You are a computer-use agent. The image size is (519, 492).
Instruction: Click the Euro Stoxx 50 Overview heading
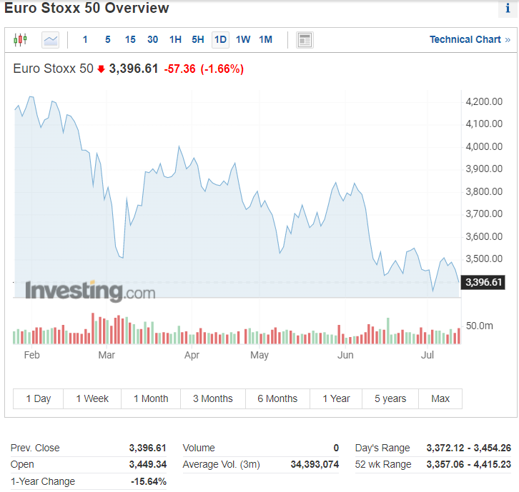(x=86, y=8)
